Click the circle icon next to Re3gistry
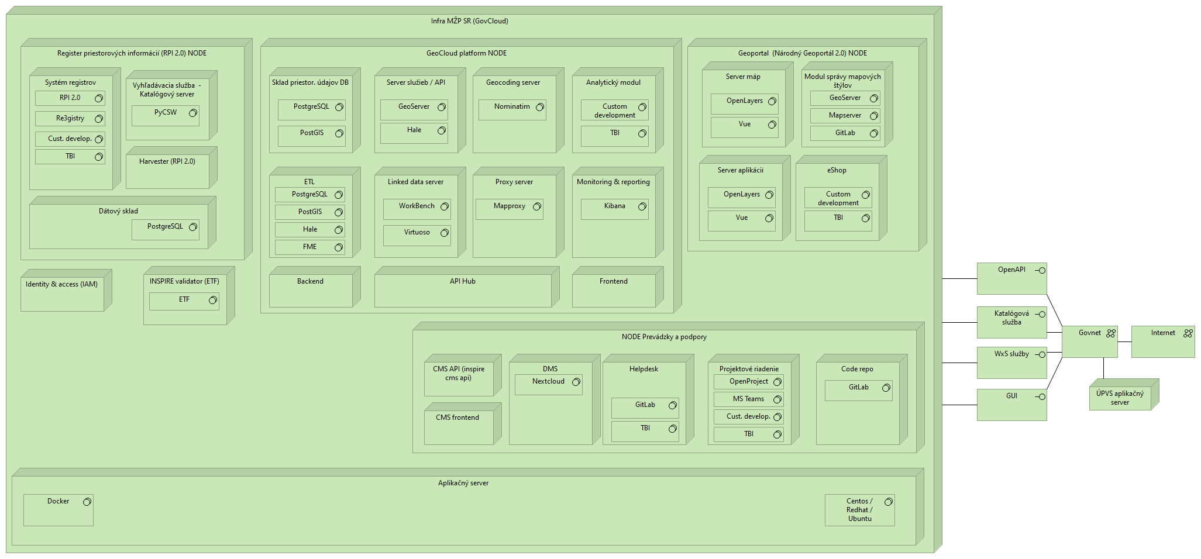 pyautogui.click(x=99, y=119)
